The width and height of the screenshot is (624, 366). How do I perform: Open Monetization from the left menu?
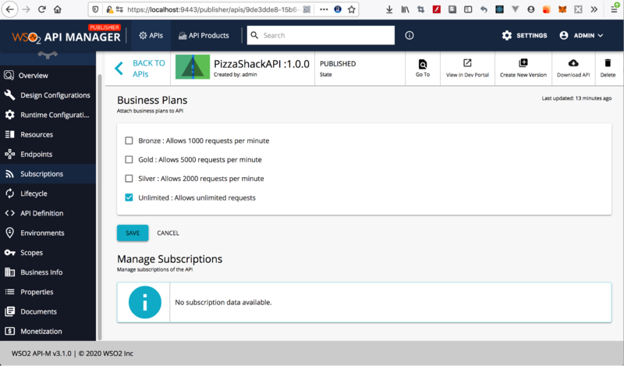pyautogui.click(x=41, y=332)
